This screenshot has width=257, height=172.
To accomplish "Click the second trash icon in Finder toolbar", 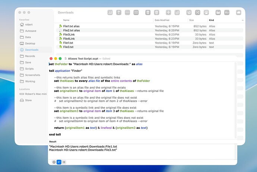I will 156,12.
